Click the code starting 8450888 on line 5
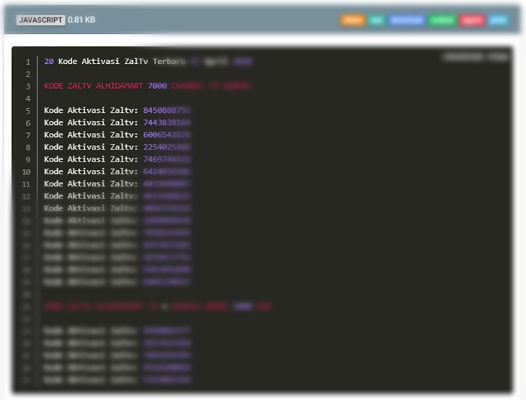This screenshot has width=526, height=400. pos(167,110)
